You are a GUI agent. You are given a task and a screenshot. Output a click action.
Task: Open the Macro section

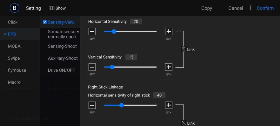click(14, 82)
